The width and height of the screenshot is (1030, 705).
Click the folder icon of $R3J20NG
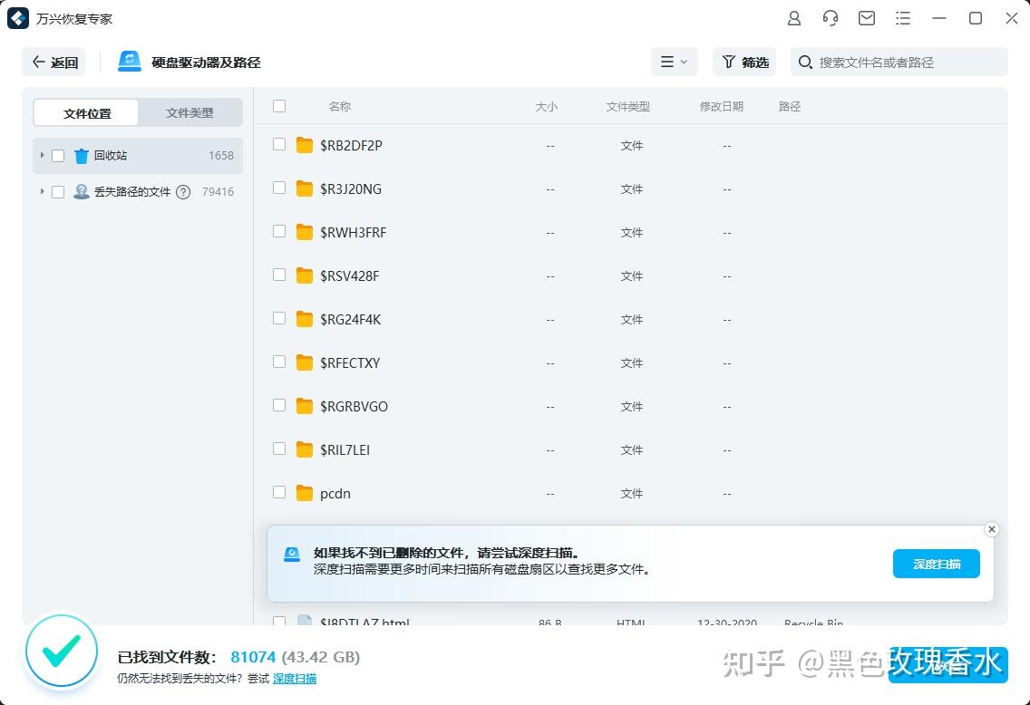tap(304, 188)
